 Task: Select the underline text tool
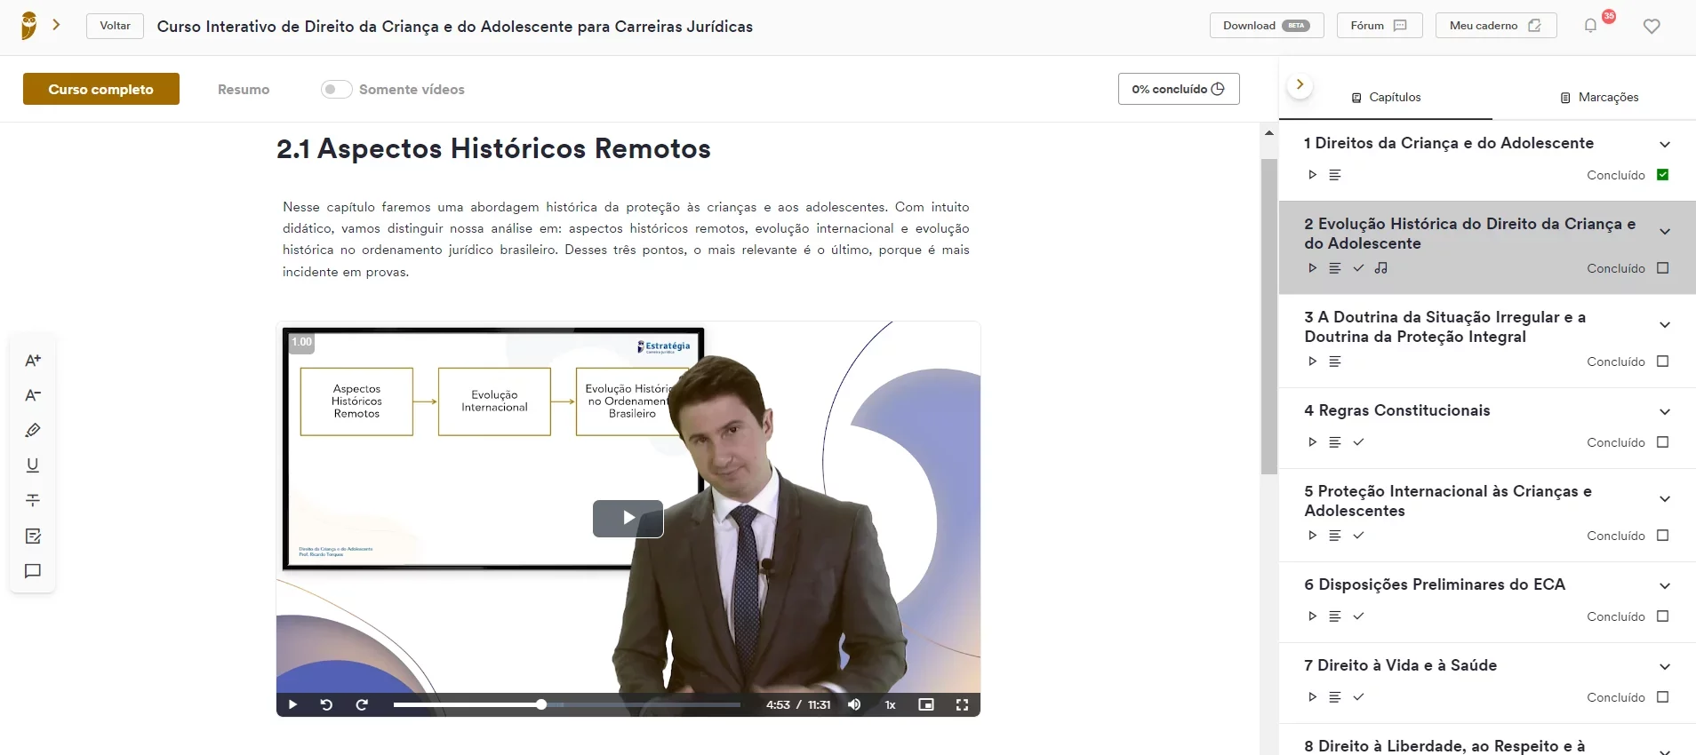(x=33, y=465)
